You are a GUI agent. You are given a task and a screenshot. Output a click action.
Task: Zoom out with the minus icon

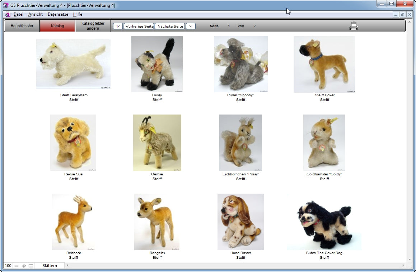coord(17,266)
